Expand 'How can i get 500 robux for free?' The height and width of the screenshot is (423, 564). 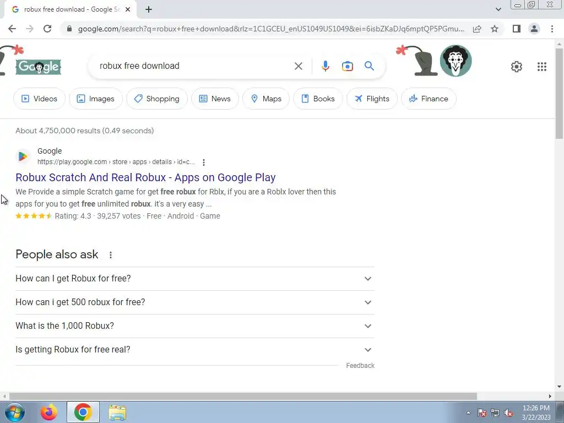point(195,302)
